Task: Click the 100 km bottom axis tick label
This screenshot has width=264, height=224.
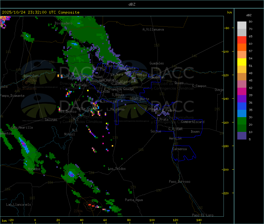Action: (152, 220)
